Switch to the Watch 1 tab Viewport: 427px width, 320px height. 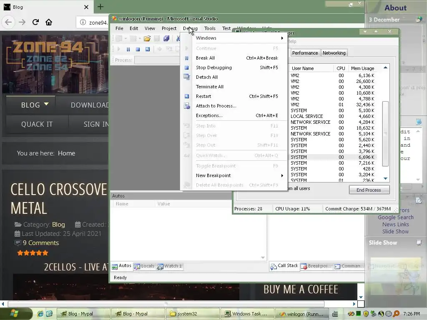click(x=169, y=266)
